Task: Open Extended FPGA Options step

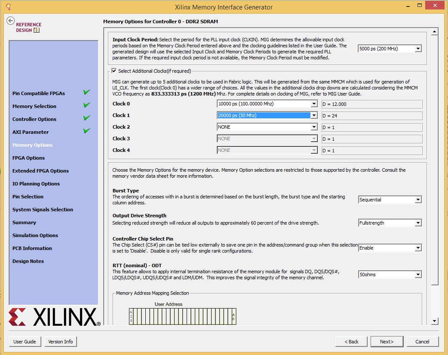Action: click(40, 171)
